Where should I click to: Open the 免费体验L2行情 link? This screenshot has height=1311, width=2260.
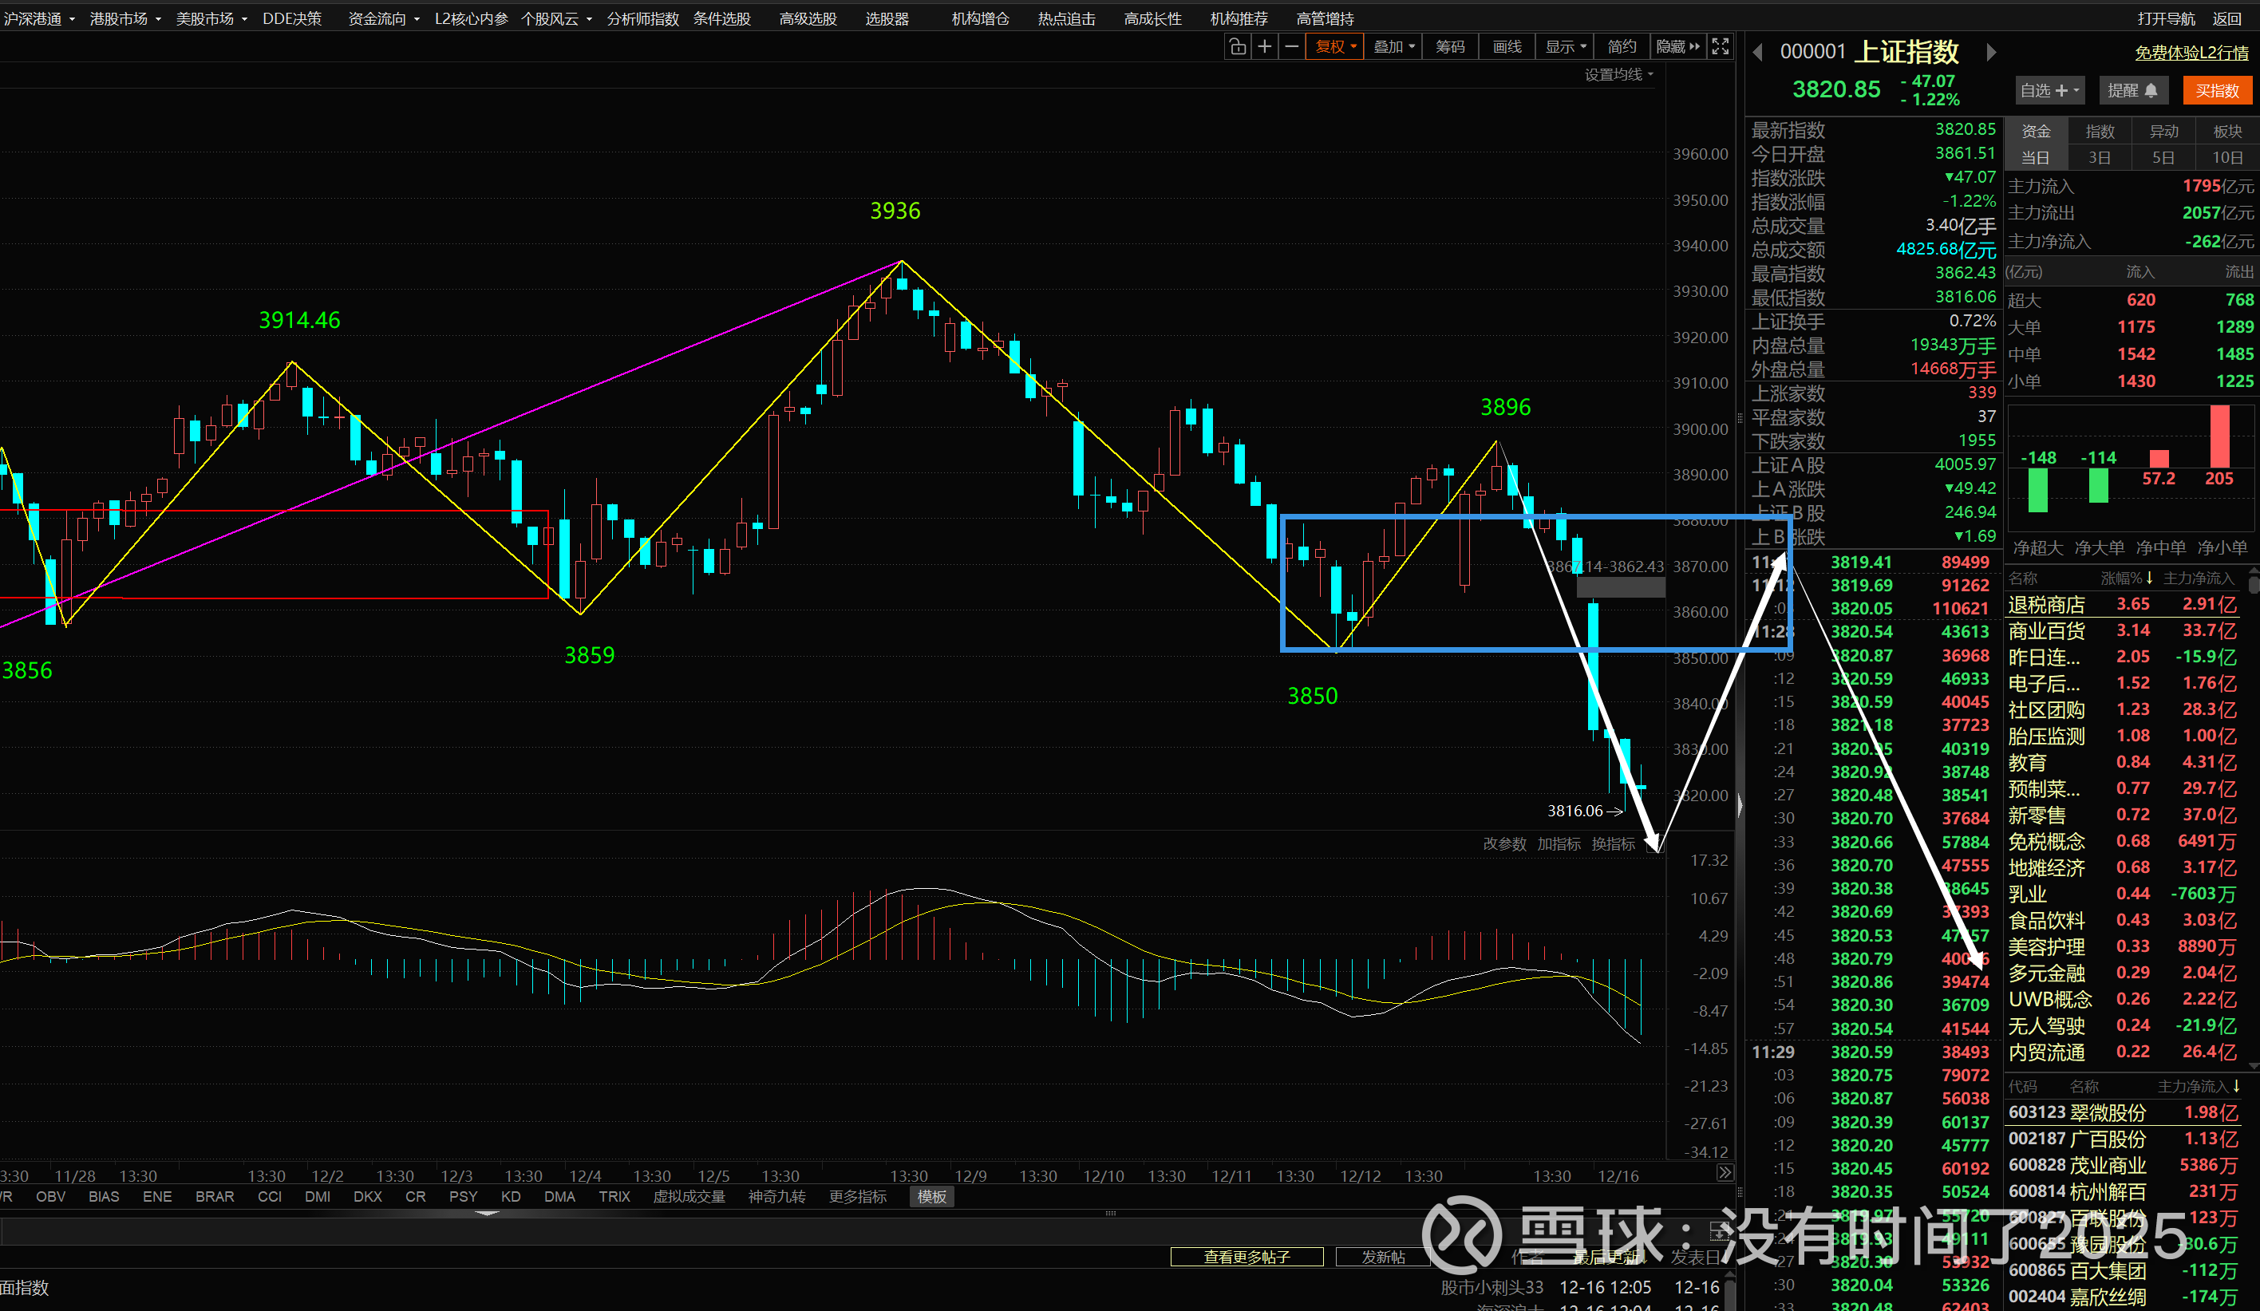click(x=2191, y=53)
